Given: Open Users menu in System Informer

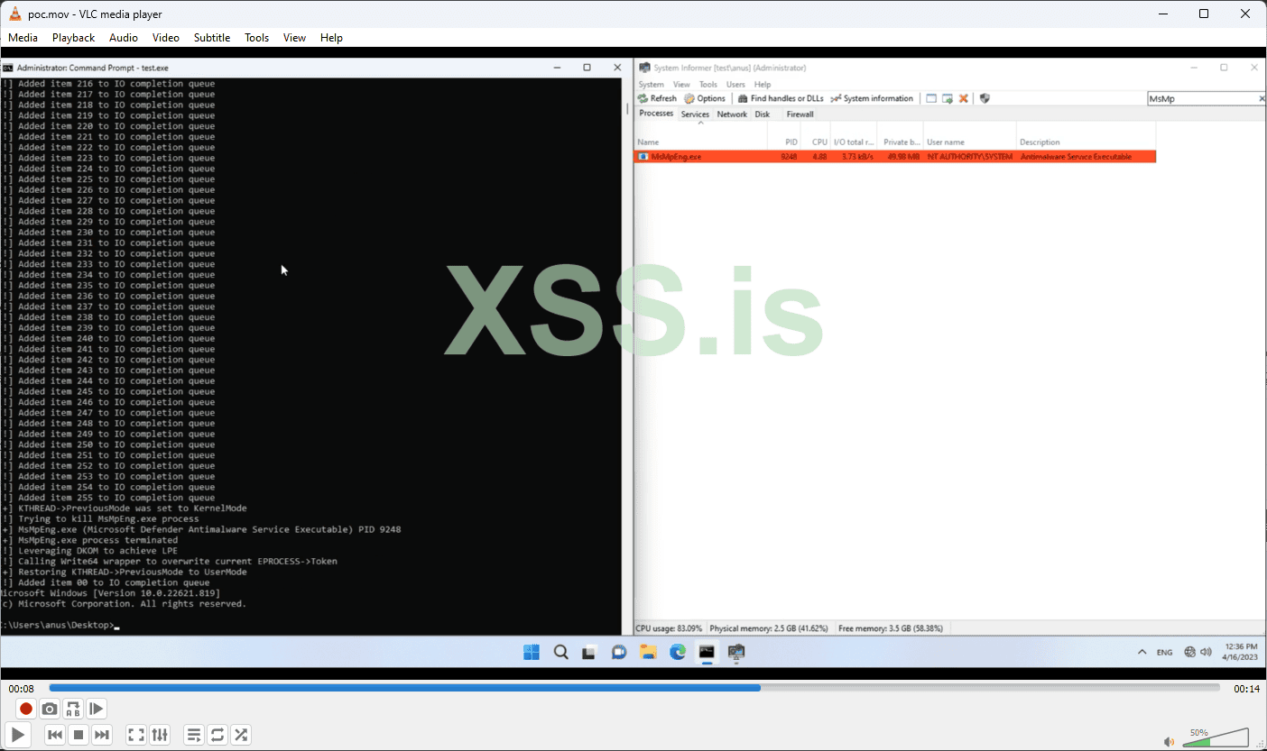Looking at the screenshot, I should click(x=735, y=85).
